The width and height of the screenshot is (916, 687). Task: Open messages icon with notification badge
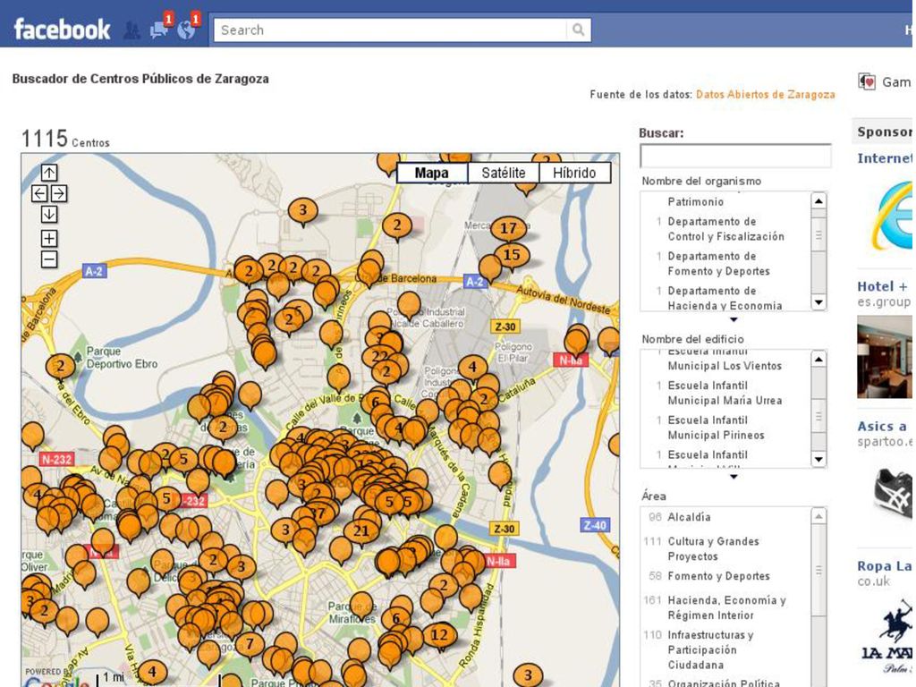pos(159,30)
